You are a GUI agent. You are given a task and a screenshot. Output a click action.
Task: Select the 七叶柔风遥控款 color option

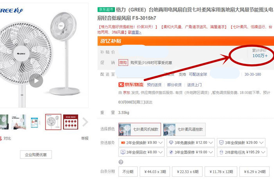[x=184, y=129]
